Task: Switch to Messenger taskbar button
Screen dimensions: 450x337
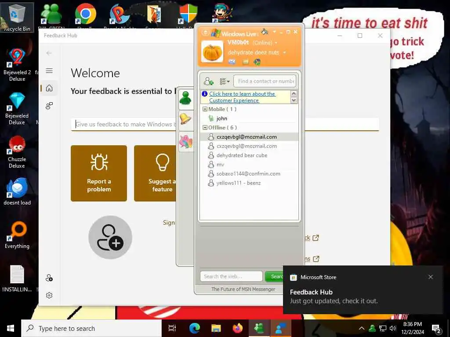Action: (x=259, y=328)
